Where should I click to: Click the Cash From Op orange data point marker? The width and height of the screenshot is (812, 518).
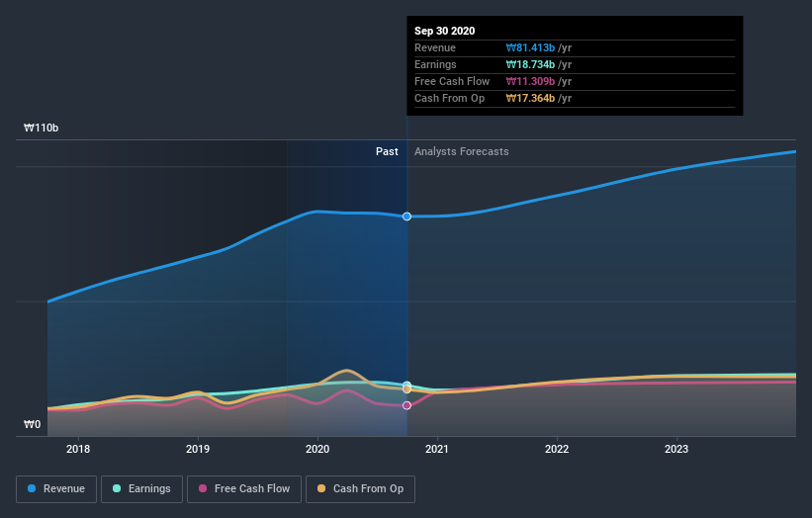pyautogui.click(x=407, y=389)
